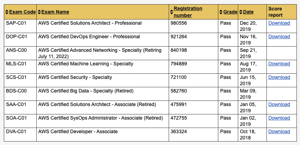The height and width of the screenshot is (145, 300).
Task: Click the Big Data Specialty exam name cell
Action: [86, 91]
